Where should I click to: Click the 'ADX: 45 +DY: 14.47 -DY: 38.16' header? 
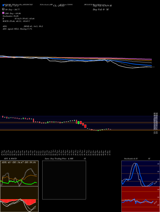(x=19, y=162)
